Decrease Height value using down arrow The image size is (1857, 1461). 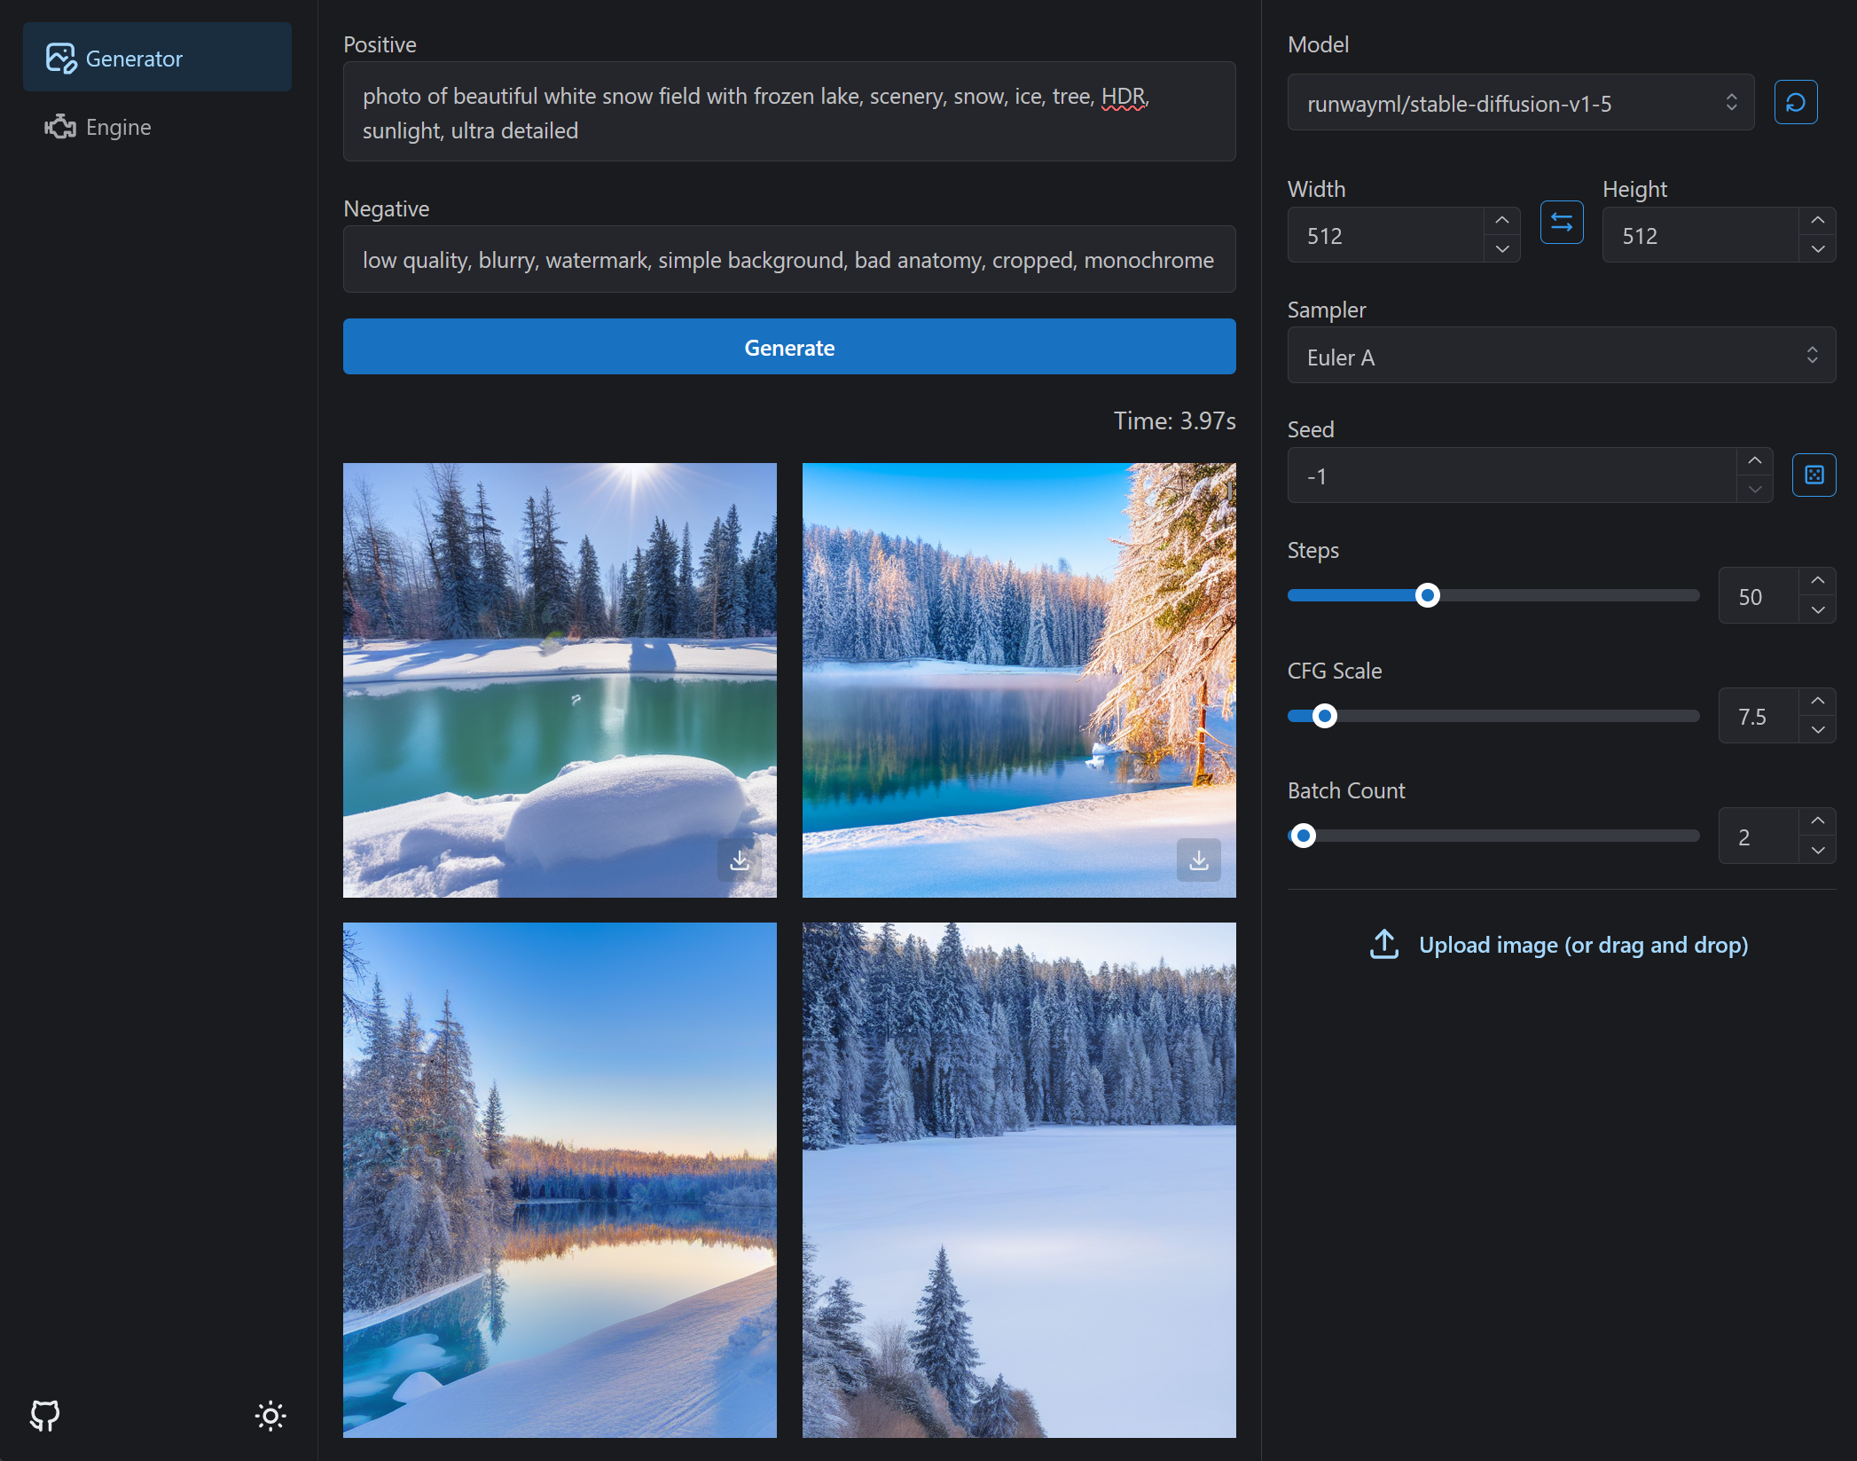click(1817, 249)
